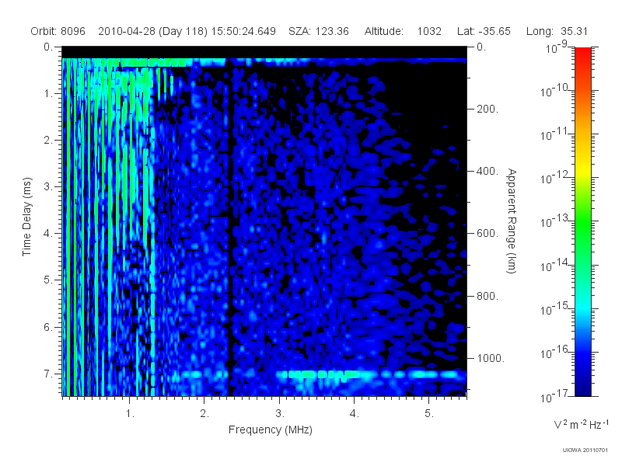Click time delay tick label '4.'
Screen dimensions: 622x466
click(48, 234)
